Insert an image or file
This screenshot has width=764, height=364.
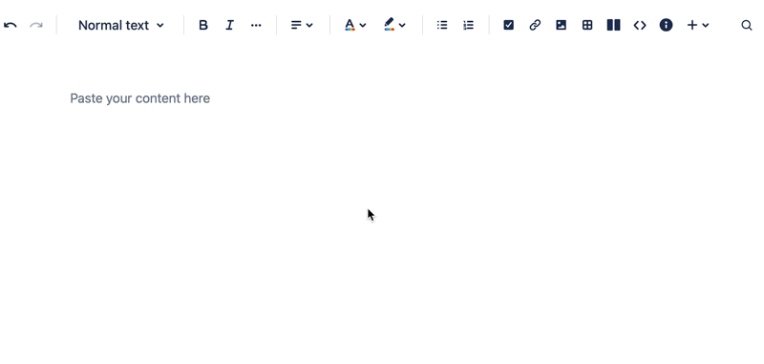coord(561,25)
